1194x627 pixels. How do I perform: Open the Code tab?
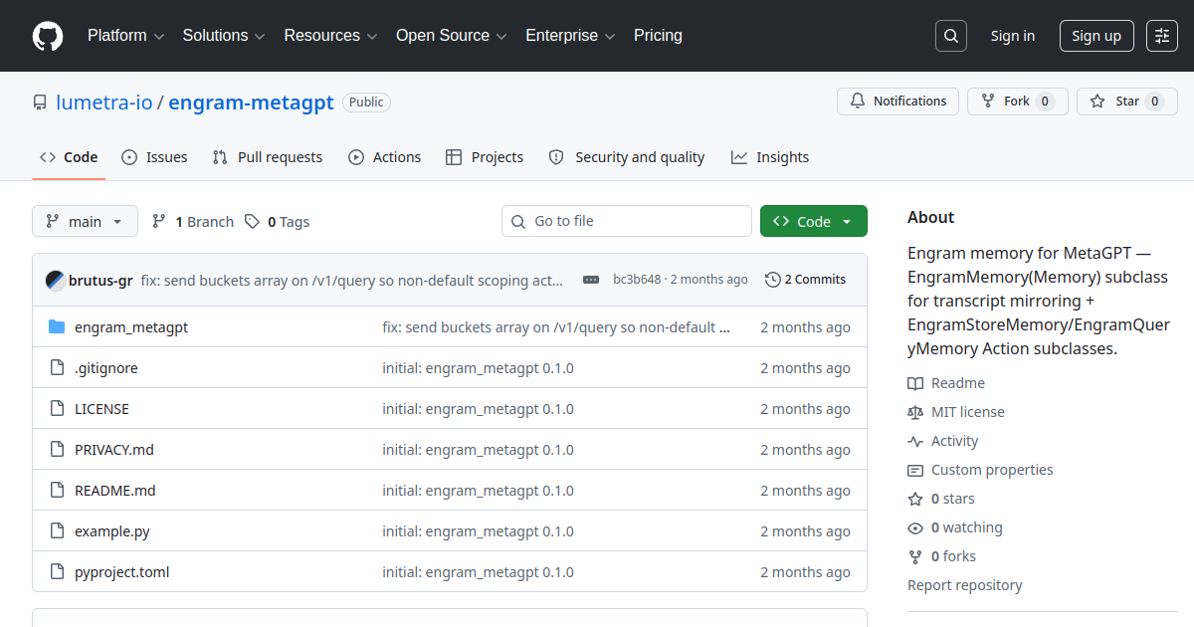69,157
